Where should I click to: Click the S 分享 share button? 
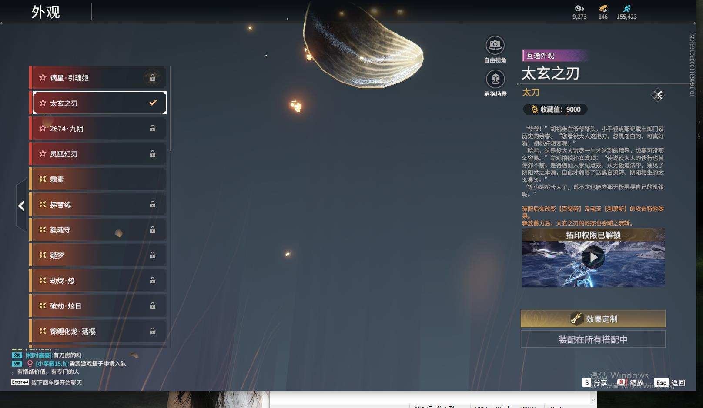click(x=595, y=383)
